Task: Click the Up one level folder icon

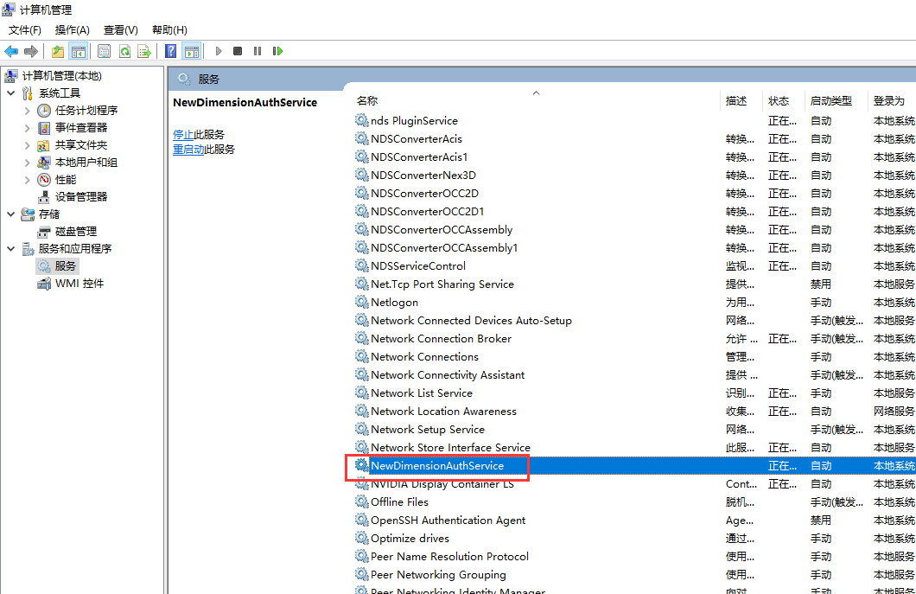Action: point(58,51)
